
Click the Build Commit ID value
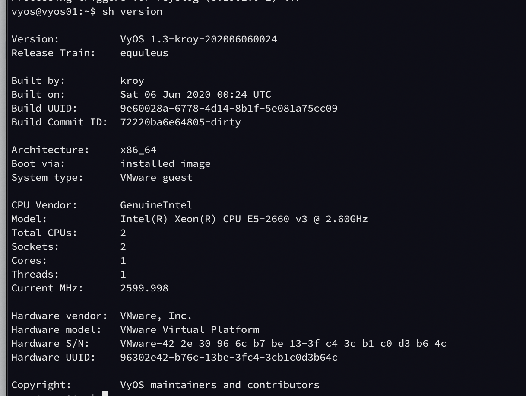(181, 122)
